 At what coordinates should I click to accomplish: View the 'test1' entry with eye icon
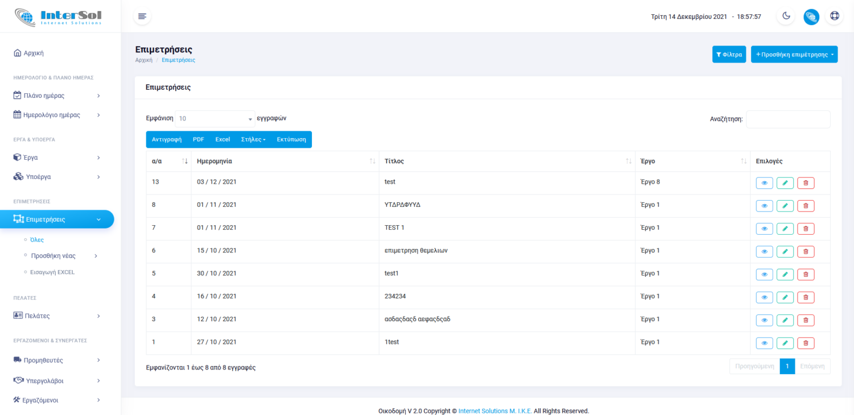(764, 275)
